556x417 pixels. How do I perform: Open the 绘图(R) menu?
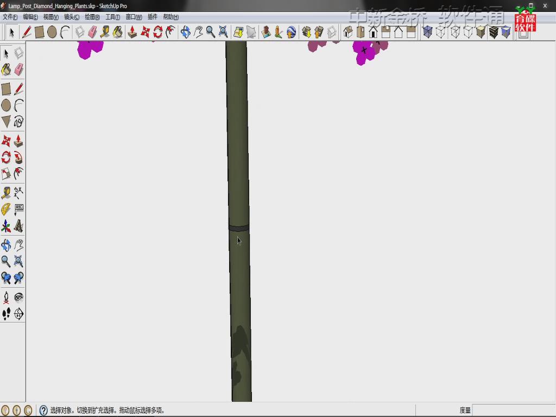pos(92,17)
